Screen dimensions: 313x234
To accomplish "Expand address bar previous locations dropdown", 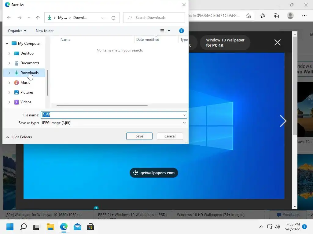I will 102,18.
